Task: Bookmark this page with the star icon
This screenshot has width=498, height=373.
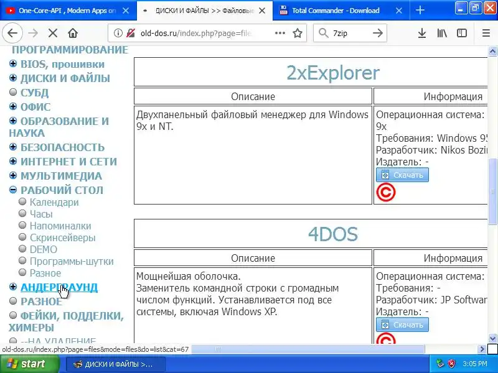Action: click(298, 33)
